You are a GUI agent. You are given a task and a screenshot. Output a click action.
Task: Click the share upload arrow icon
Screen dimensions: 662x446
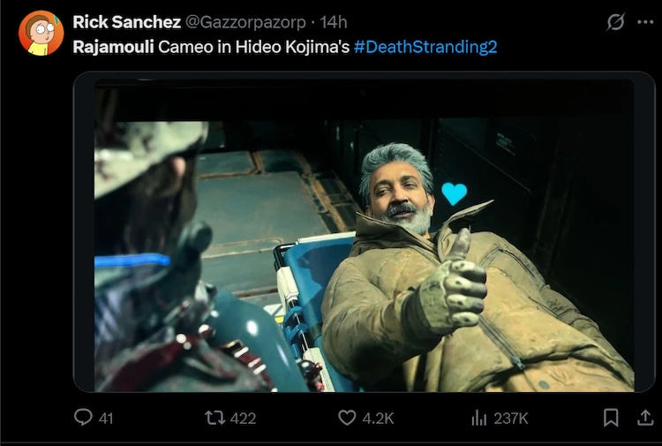644,417
